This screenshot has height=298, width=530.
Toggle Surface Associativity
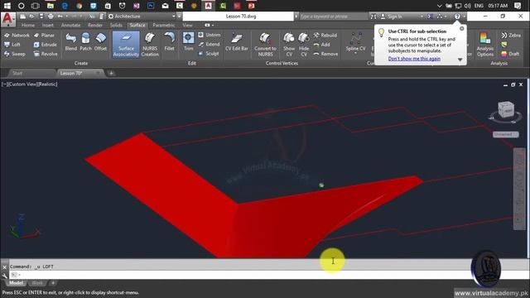coord(126,45)
